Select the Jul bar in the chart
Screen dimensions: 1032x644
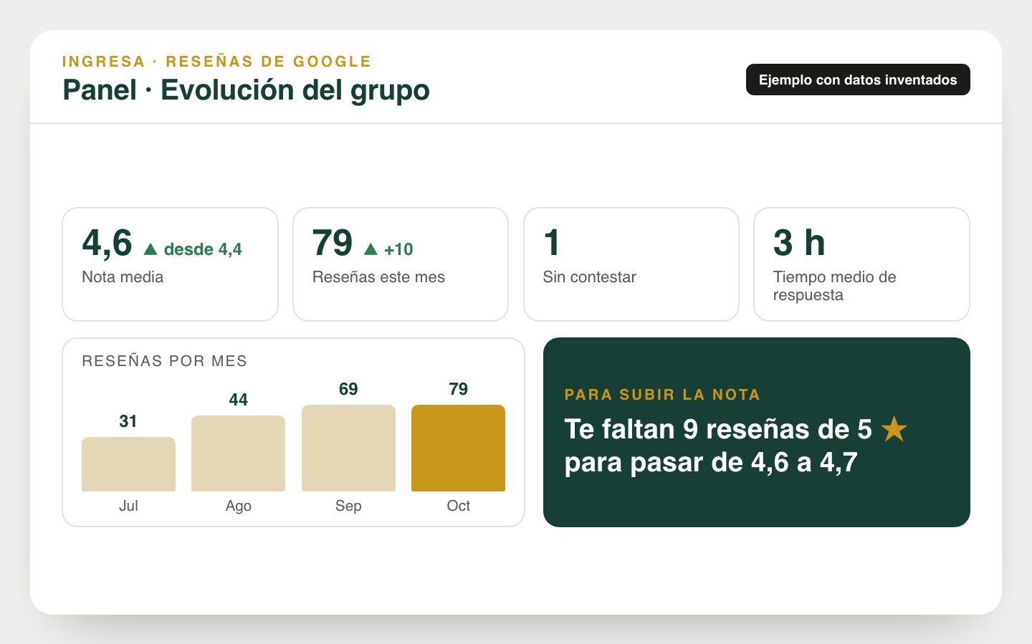point(128,464)
